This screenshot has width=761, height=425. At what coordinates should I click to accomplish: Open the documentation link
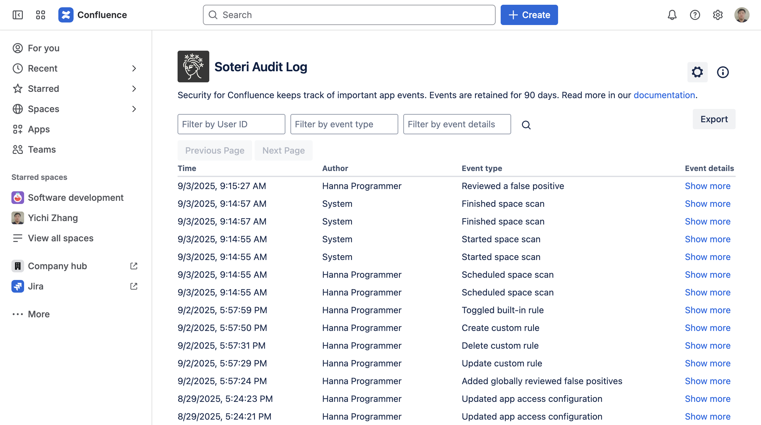pyautogui.click(x=664, y=95)
